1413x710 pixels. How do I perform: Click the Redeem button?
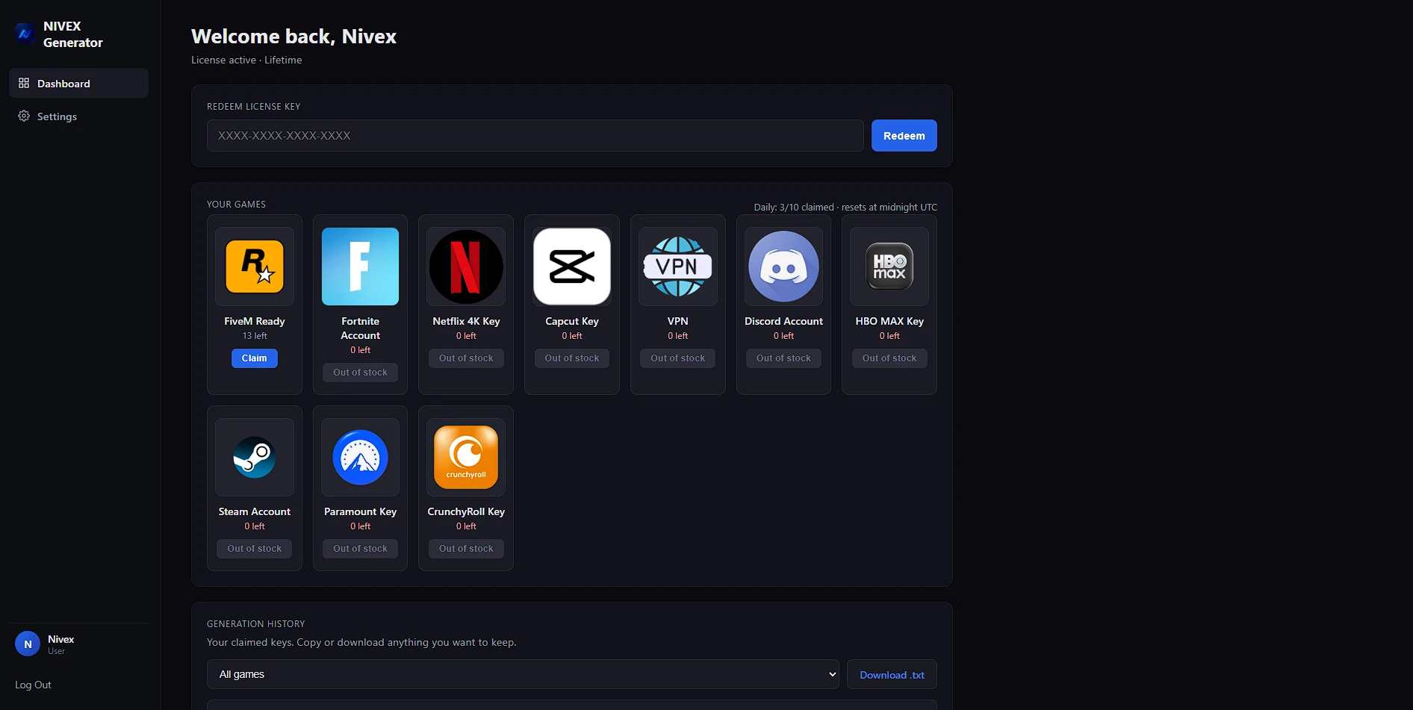pyautogui.click(x=904, y=136)
